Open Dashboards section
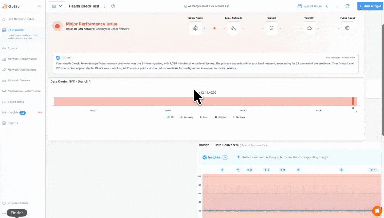384x218 pixels. point(15,30)
